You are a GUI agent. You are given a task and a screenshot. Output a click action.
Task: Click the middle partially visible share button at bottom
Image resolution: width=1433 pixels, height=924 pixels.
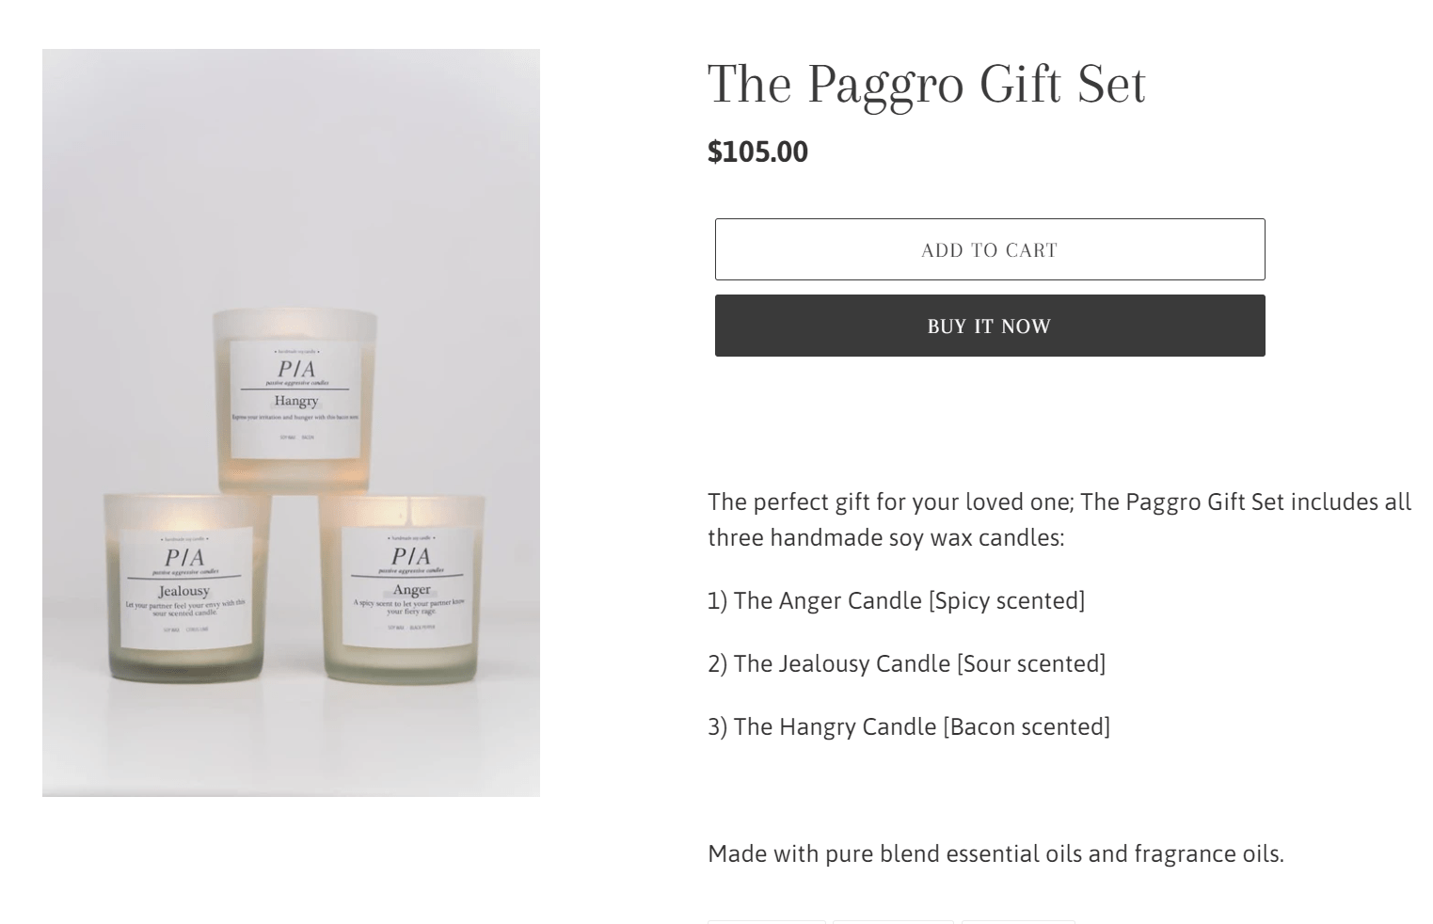893,921
